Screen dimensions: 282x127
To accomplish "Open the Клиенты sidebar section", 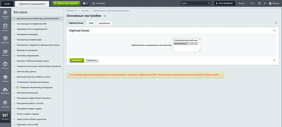I will coord(5,65).
